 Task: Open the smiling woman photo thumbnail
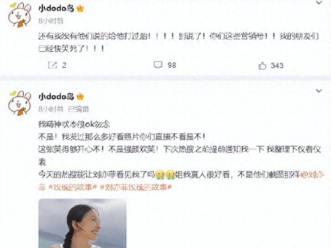pos(83,223)
